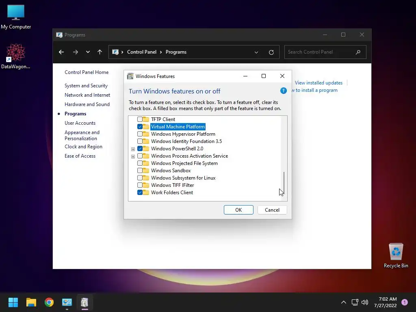Expand the Windows PowerShell 2.0 node
This screenshot has width=416, height=312.
click(x=133, y=149)
